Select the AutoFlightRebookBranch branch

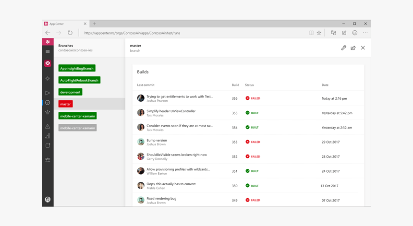[x=79, y=80]
